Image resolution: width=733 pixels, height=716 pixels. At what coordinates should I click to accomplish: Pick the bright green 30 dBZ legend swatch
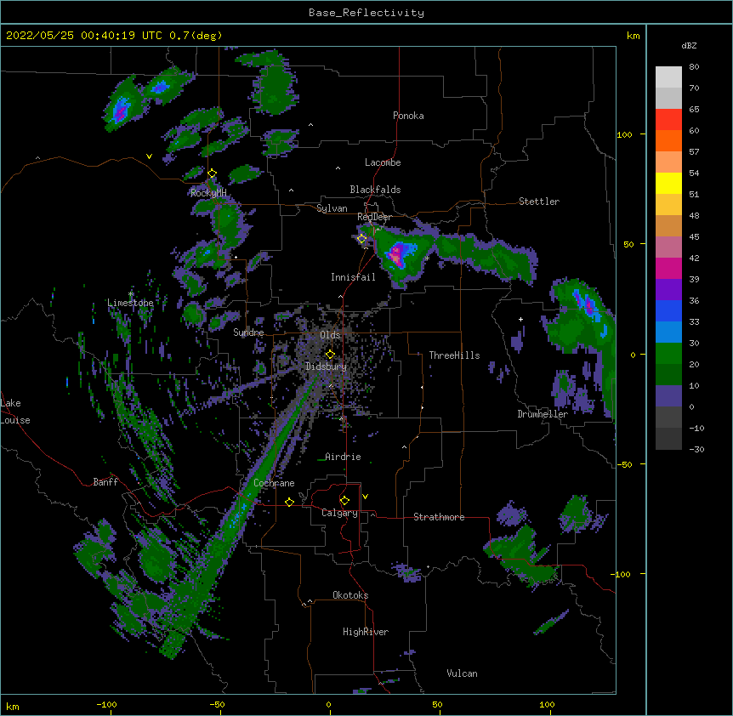668,354
